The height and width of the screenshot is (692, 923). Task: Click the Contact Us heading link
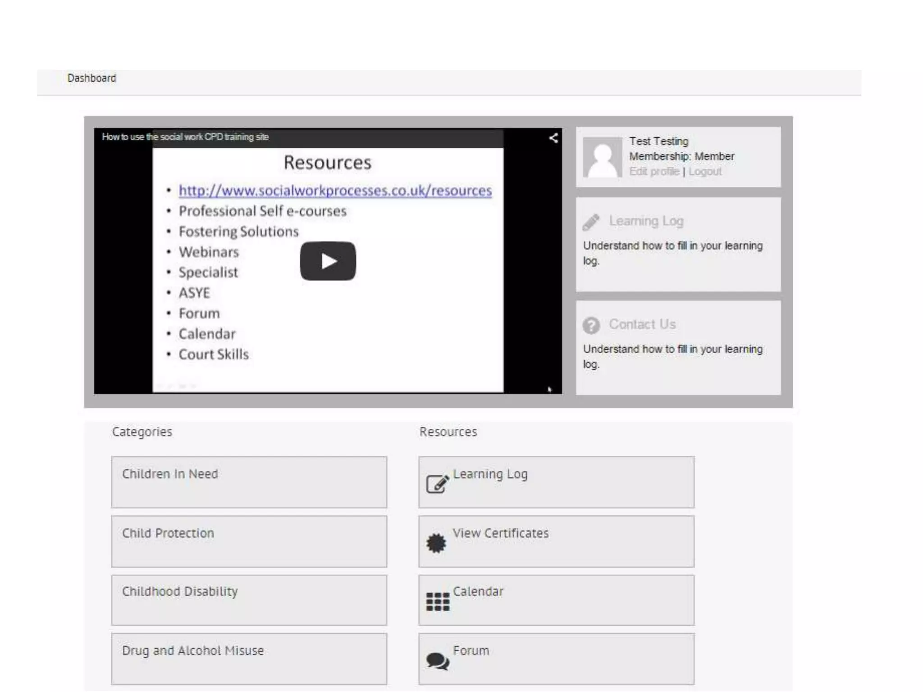tap(642, 324)
